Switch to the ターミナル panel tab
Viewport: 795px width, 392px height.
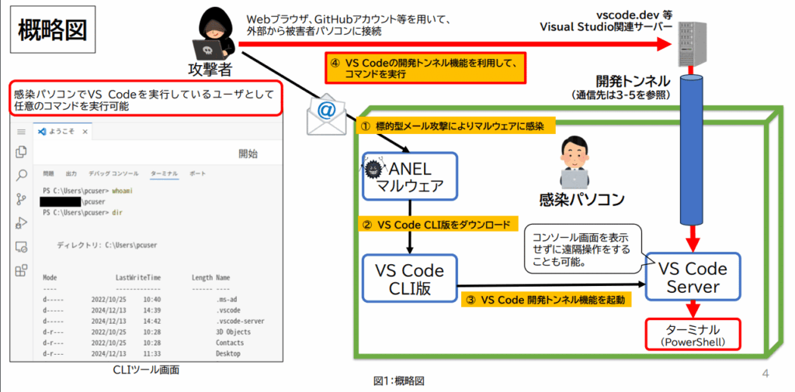tap(164, 174)
